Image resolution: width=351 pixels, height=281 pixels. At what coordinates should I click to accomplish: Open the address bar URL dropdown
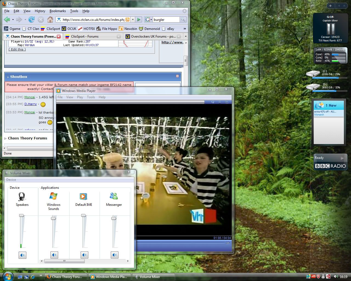tap(133, 19)
